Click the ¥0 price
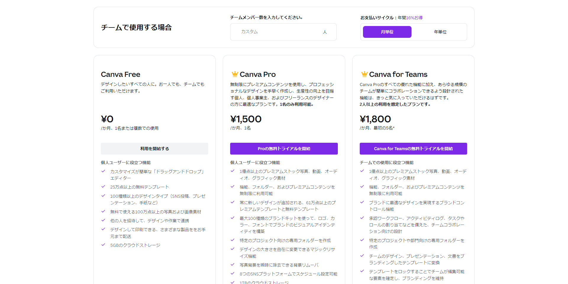 click(x=107, y=119)
